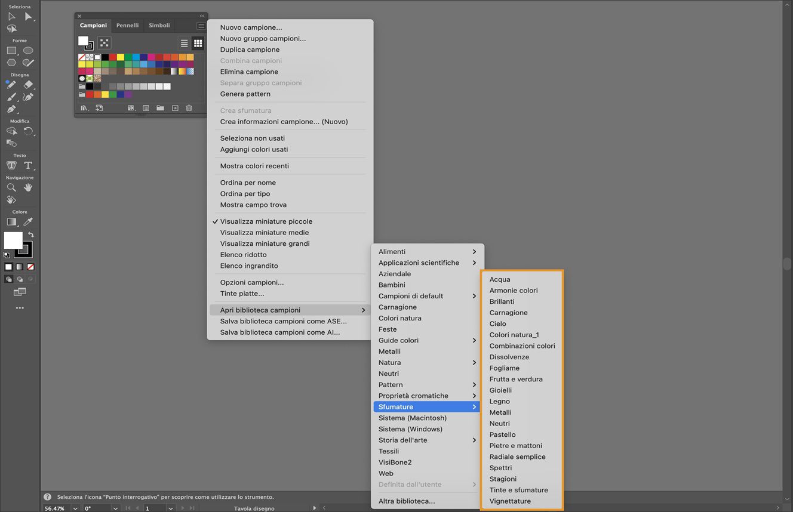
Task: Switch to the Pennelli tab
Action: [x=127, y=26]
